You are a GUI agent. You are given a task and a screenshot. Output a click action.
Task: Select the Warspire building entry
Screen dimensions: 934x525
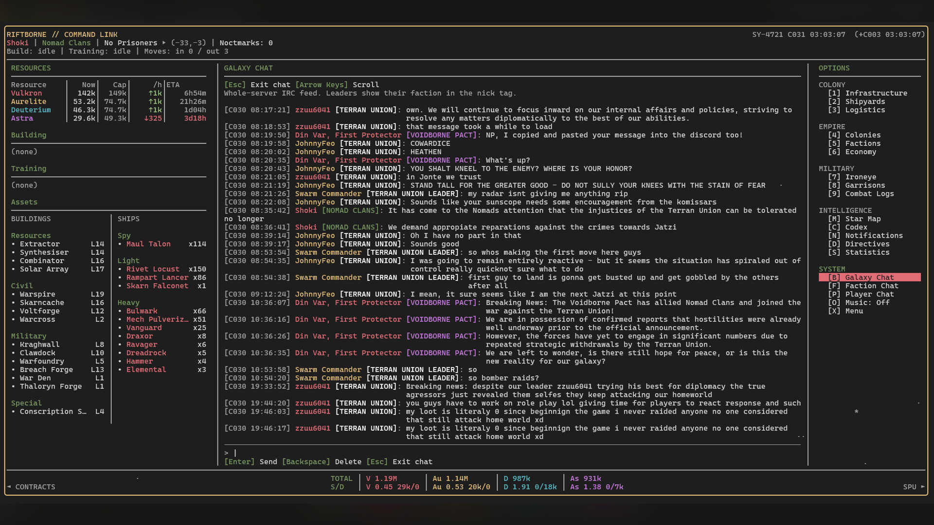[x=58, y=294]
